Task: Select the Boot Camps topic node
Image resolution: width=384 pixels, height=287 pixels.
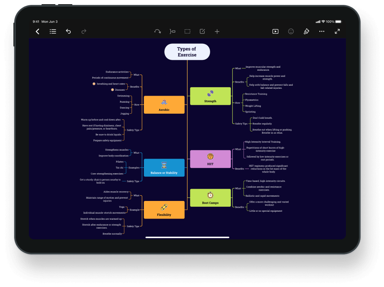Action: pos(210,198)
